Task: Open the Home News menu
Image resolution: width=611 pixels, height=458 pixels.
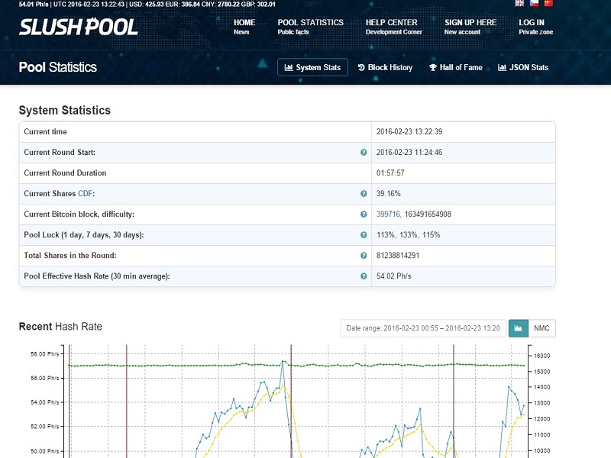Action: point(244,27)
